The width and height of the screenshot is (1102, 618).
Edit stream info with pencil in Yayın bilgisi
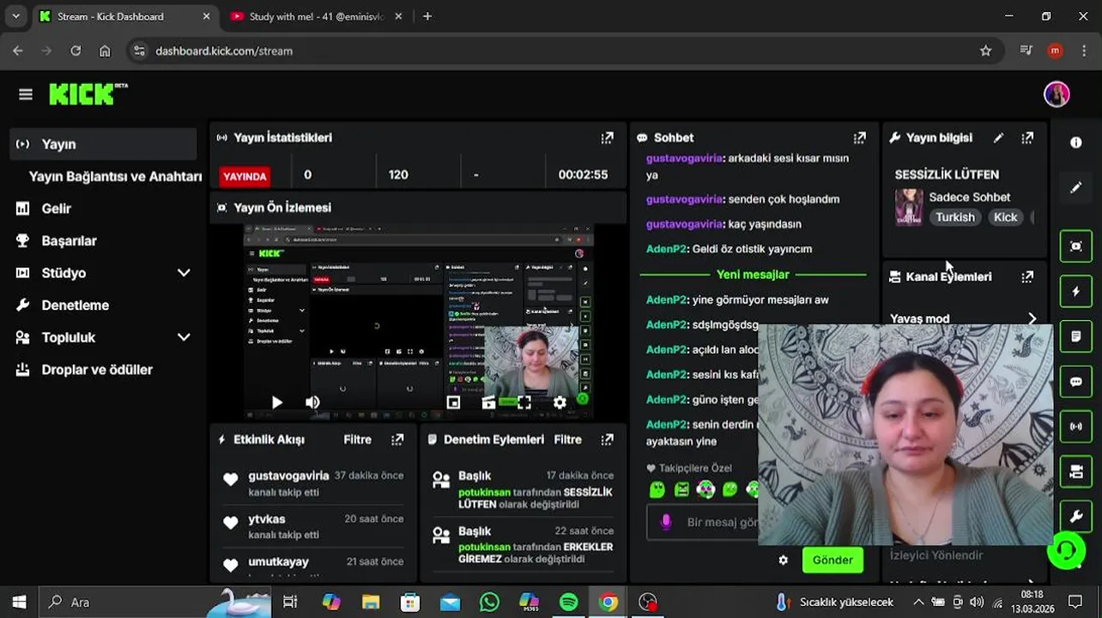tap(998, 137)
